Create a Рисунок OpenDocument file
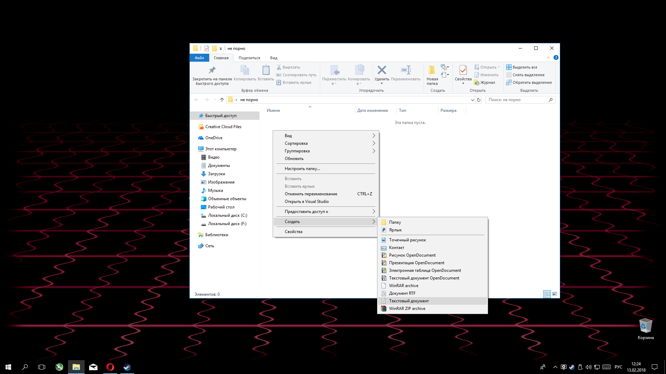 (433, 255)
